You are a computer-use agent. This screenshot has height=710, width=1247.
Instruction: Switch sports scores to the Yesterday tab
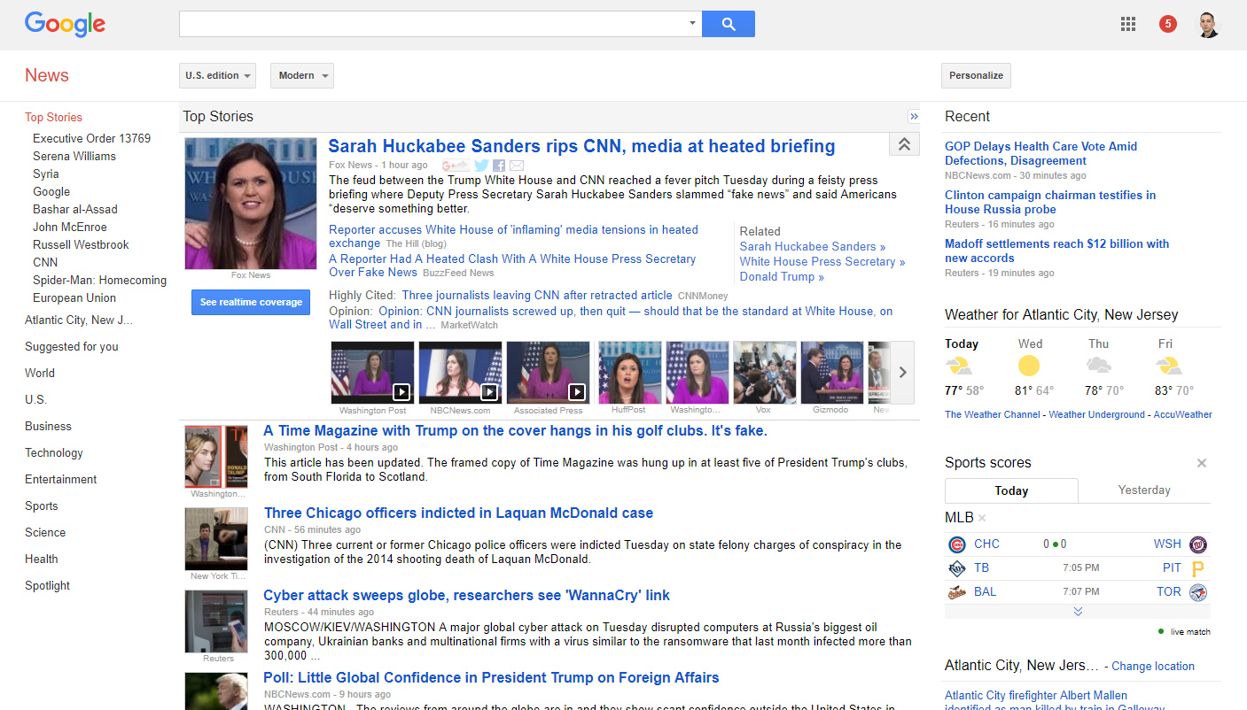tap(1144, 490)
